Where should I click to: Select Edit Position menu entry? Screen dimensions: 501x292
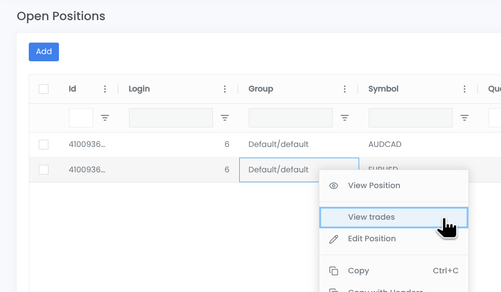[372, 239]
